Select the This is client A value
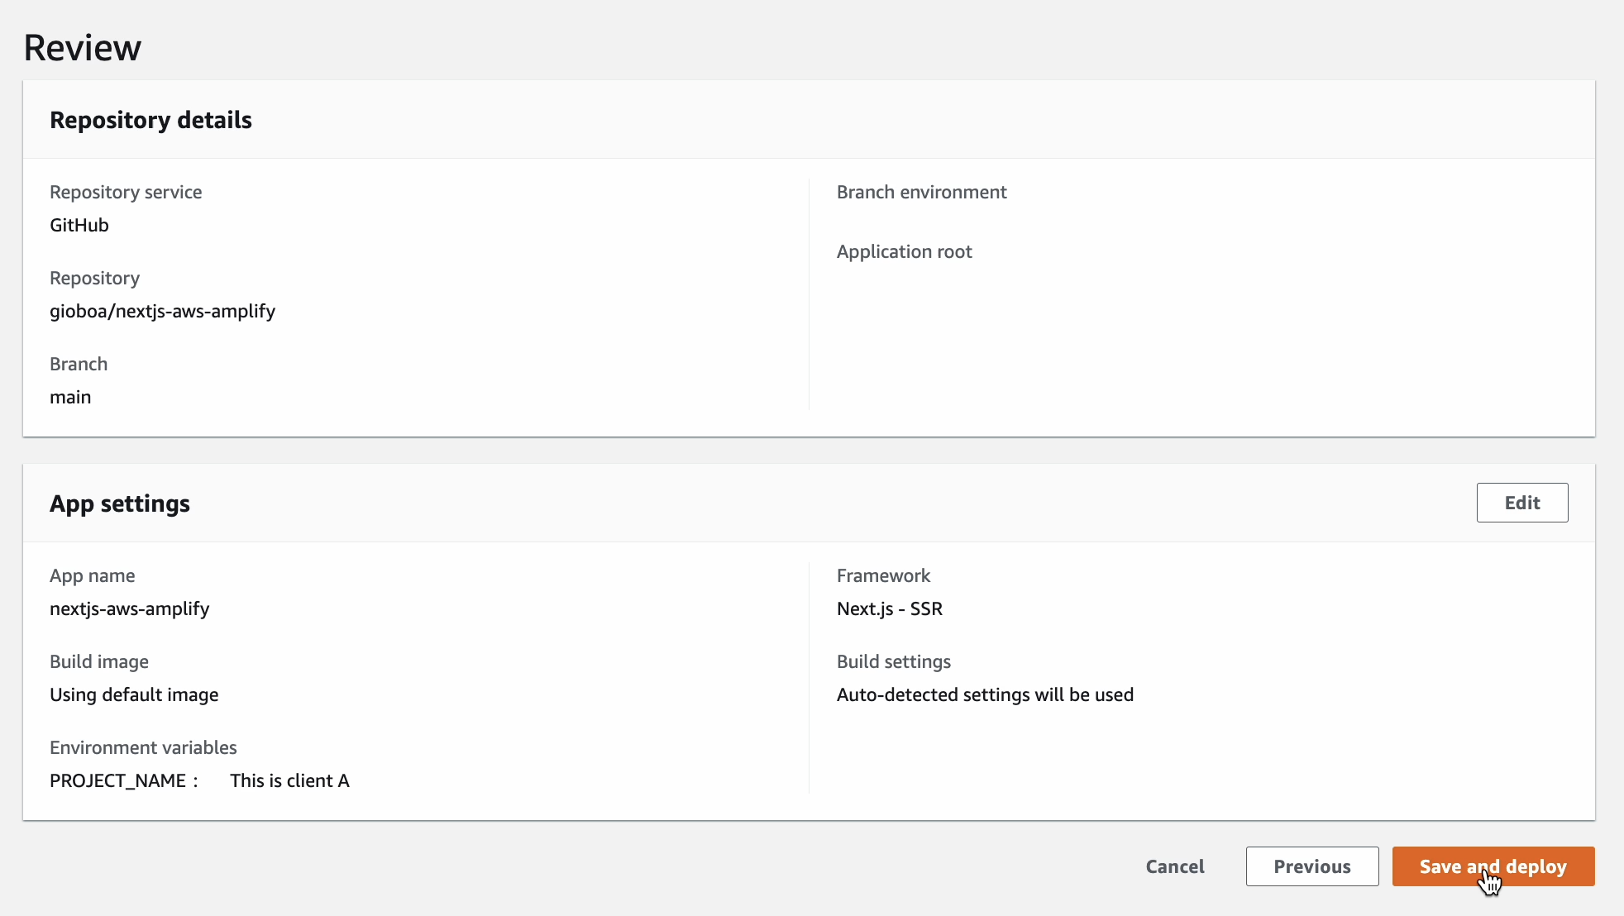Screen dimensions: 1624x916 tap(289, 780)
